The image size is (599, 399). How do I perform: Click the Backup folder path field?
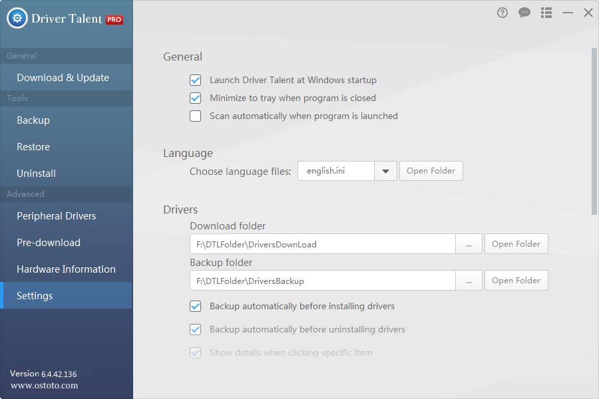point(323,281)
